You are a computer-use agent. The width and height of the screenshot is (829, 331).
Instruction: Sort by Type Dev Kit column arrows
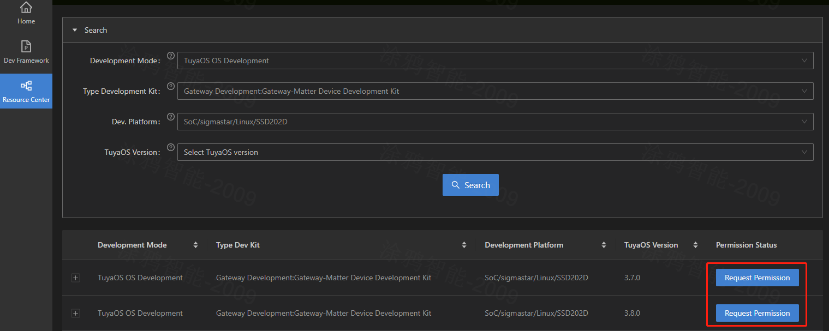[464, 245]
